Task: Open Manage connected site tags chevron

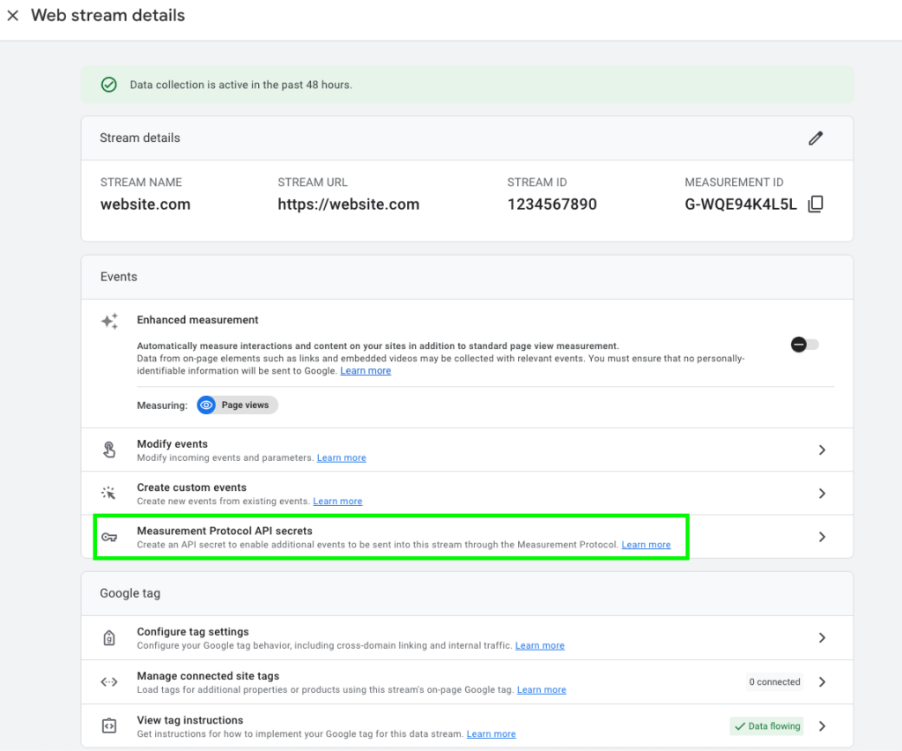Action: tap(822, 682)
